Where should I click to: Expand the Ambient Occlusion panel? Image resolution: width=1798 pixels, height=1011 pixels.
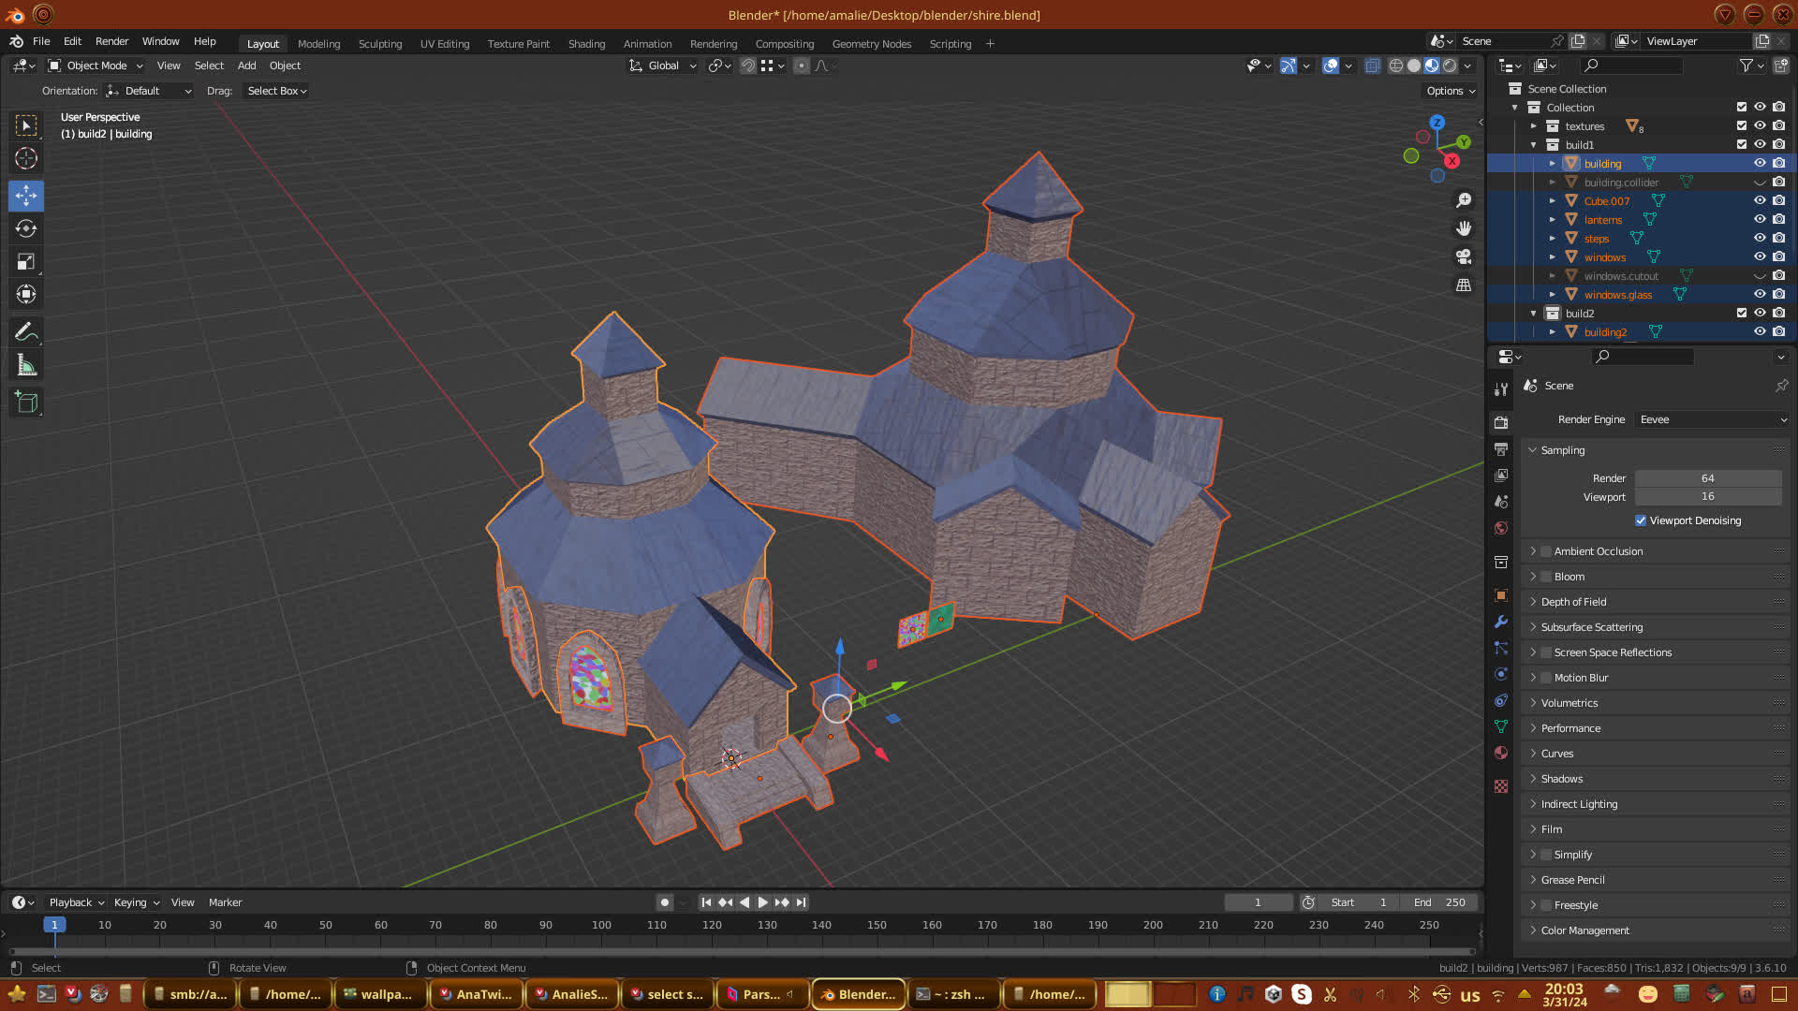[1533, 551]
